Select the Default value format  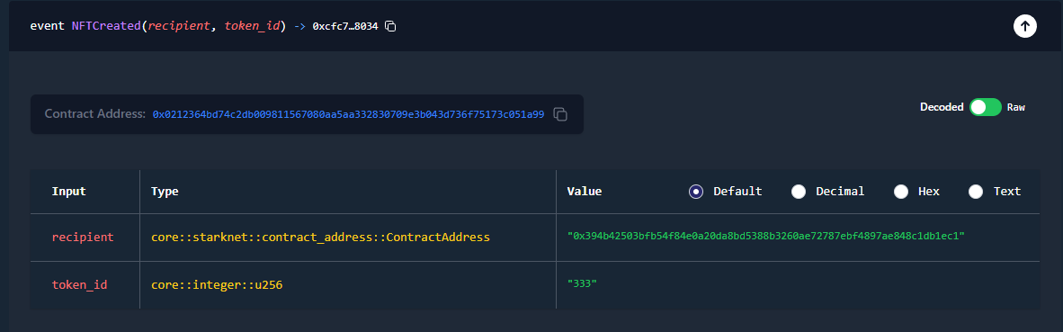click(x=695, y=192)
